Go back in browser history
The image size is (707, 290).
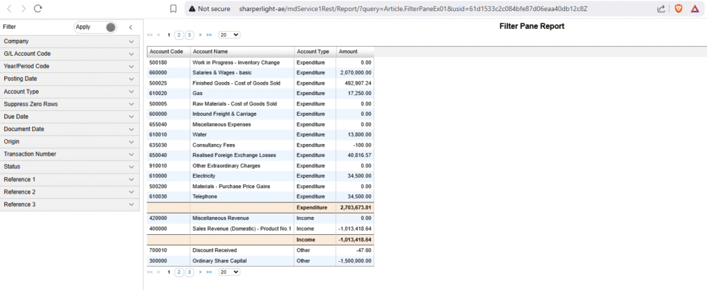(x=10, y=8)
